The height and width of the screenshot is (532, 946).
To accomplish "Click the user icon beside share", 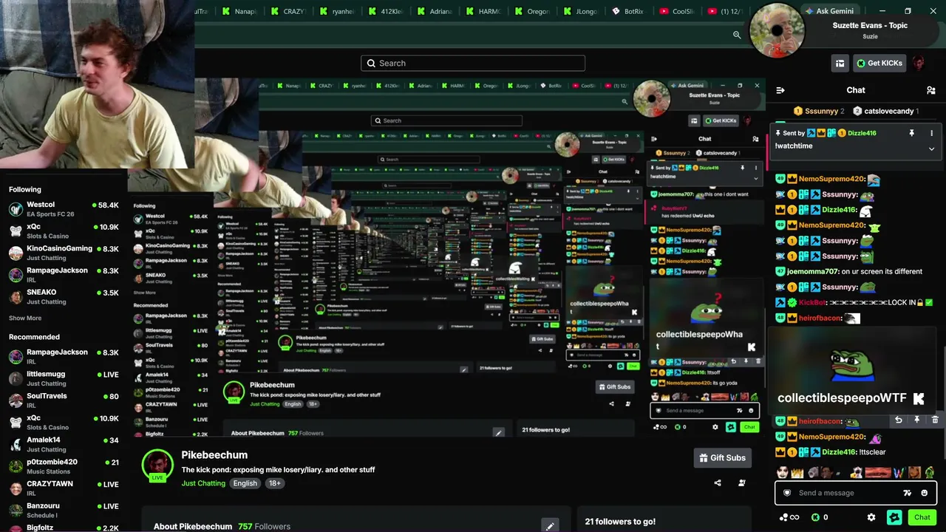I will point(742,483).
